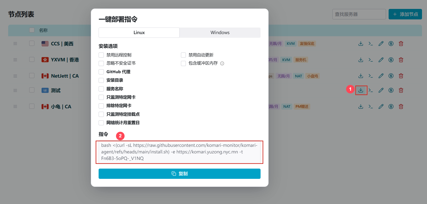Screen dimensions: 427x204
Task: Delete the 测试 node with trash icon
Action: (401, 90)
